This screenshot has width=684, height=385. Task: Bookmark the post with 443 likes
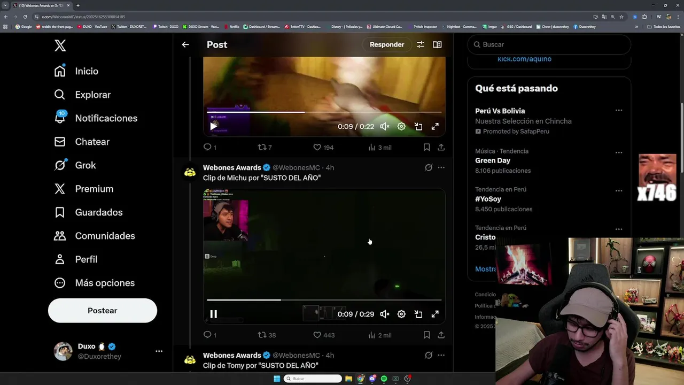426,335
